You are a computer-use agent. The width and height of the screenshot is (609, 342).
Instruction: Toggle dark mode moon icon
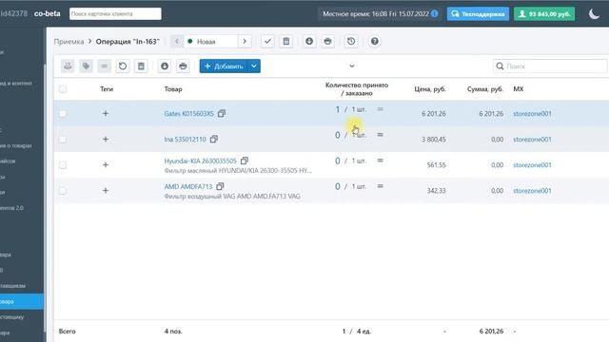[594, 14]
